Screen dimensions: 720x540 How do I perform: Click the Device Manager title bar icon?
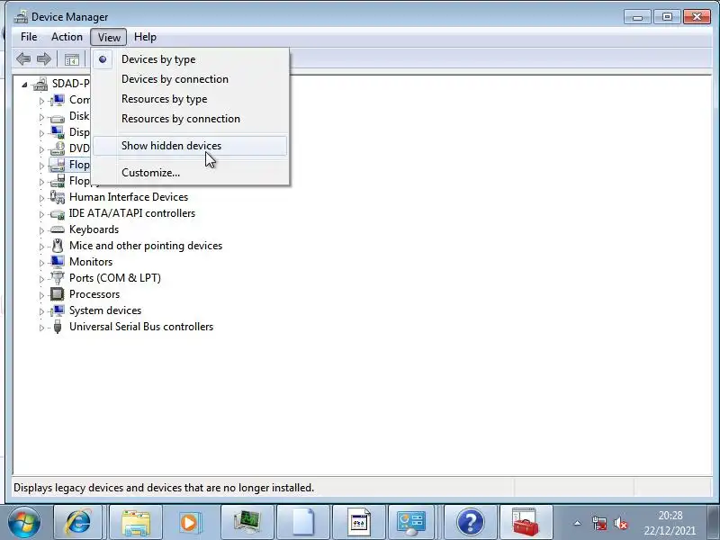coord(20,17)
